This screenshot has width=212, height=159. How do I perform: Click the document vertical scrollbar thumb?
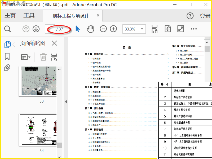pyautogui.click(x=207, y=49)
